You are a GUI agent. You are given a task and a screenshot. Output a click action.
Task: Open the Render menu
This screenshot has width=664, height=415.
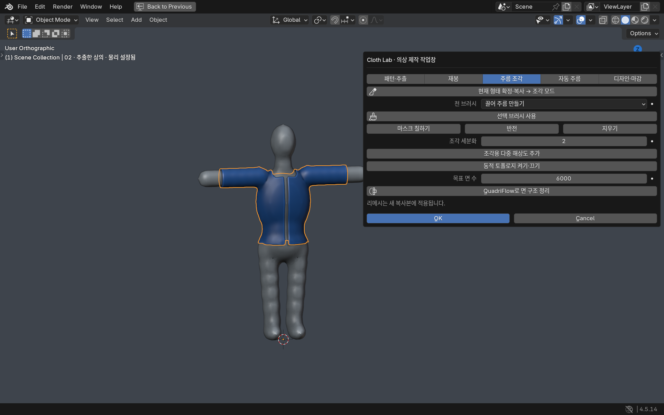63,7
